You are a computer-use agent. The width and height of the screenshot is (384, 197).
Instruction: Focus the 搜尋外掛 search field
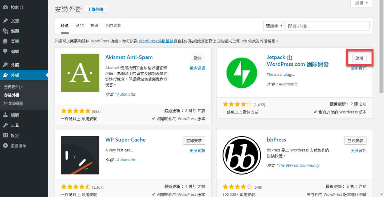coord(327,26)
